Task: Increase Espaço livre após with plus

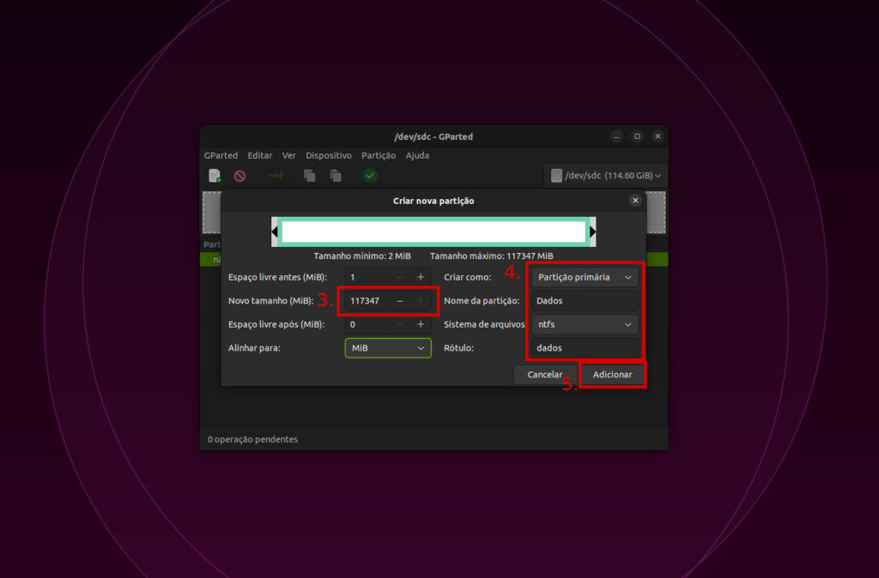Action: pyautogui.click(x=421, y=324)
